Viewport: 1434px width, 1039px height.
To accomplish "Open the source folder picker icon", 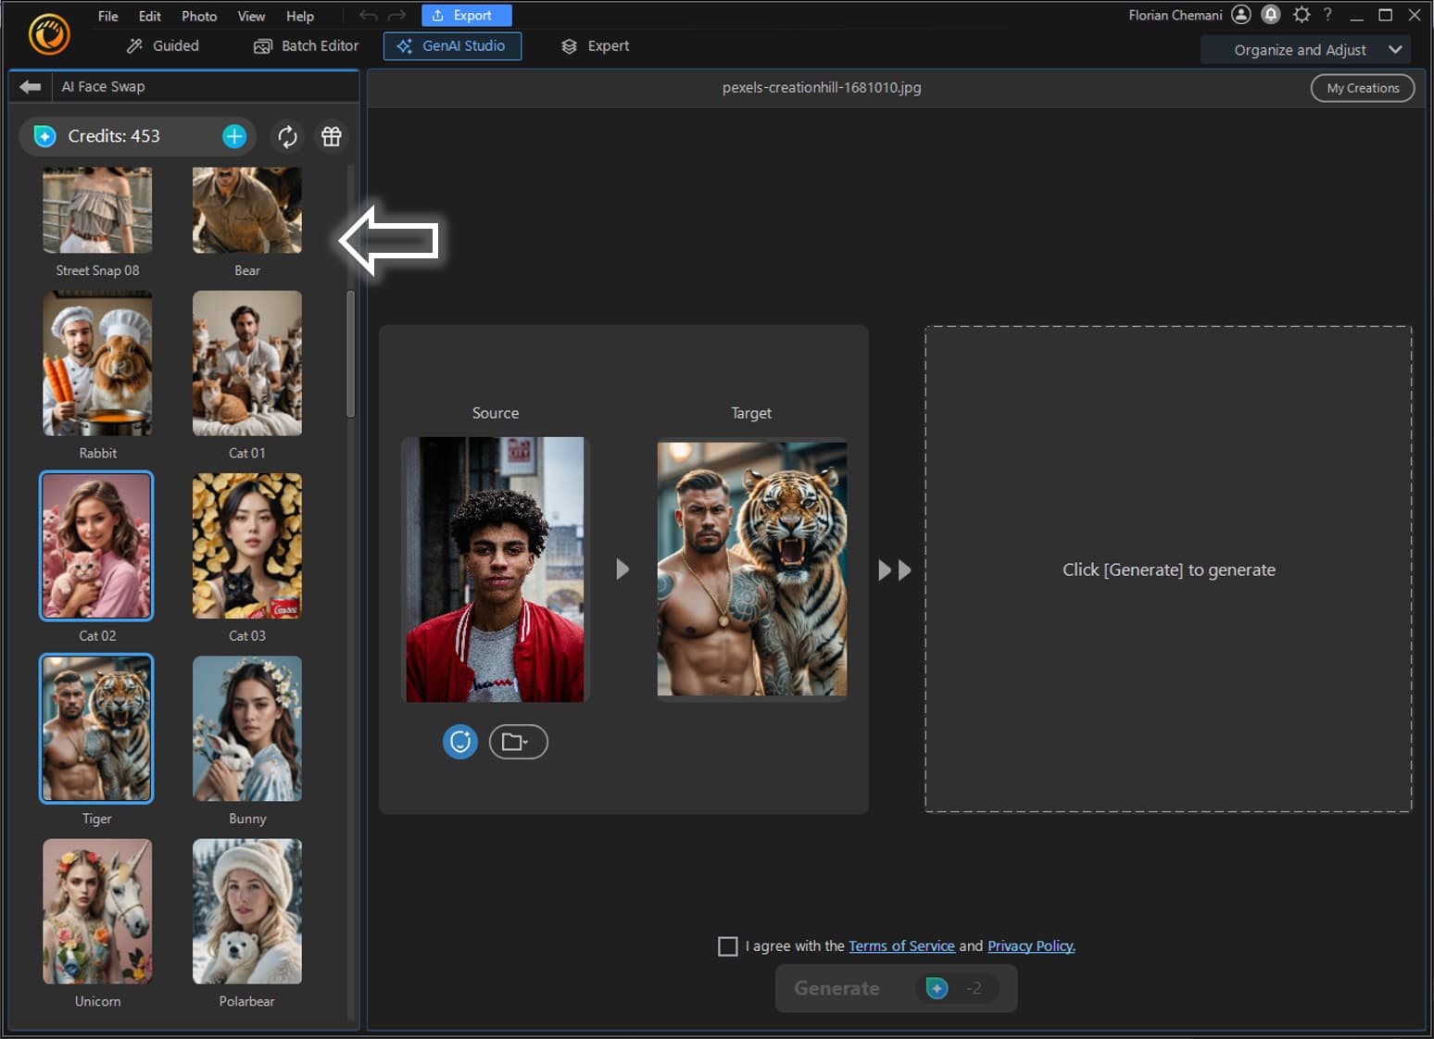I will click(x=518, y=742).
